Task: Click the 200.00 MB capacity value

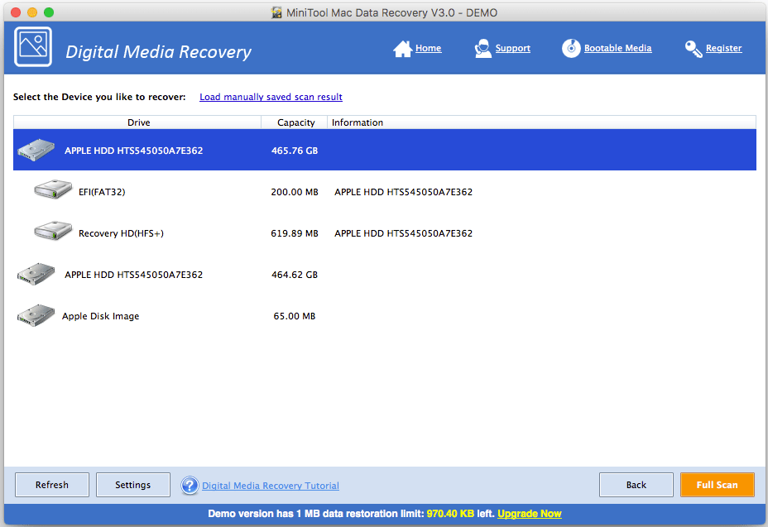Action: pyautogui.click(x=295, y=192)
